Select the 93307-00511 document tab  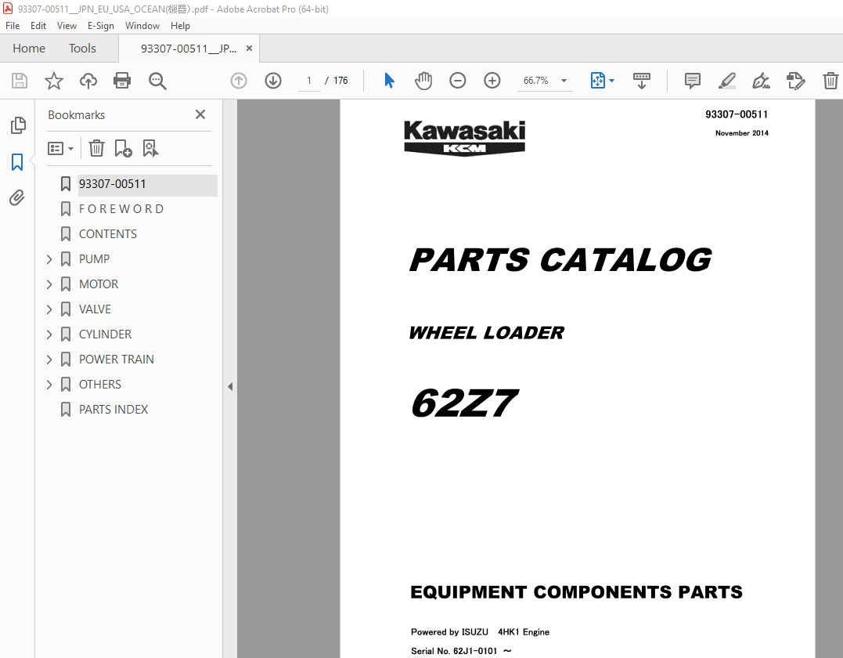pyautogui.click(x=188, y=49)
